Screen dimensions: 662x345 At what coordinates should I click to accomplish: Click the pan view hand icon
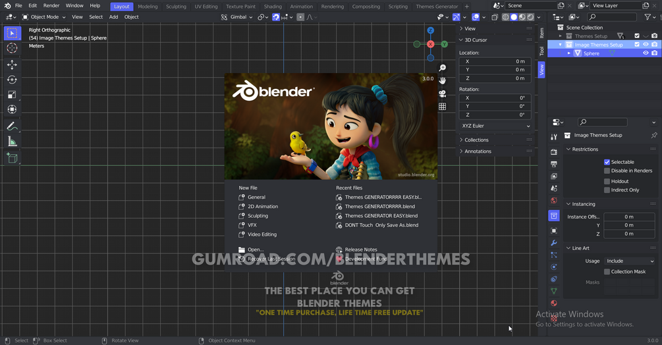pyautogui.click(x=443, y=80)
